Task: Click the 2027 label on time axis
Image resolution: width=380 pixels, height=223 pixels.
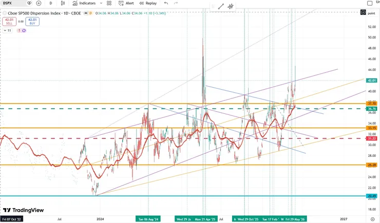Action: tap(344, 219)
